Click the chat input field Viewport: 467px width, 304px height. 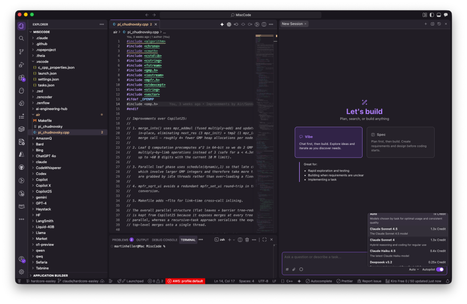pyautogui.click(x=325, y=257)
